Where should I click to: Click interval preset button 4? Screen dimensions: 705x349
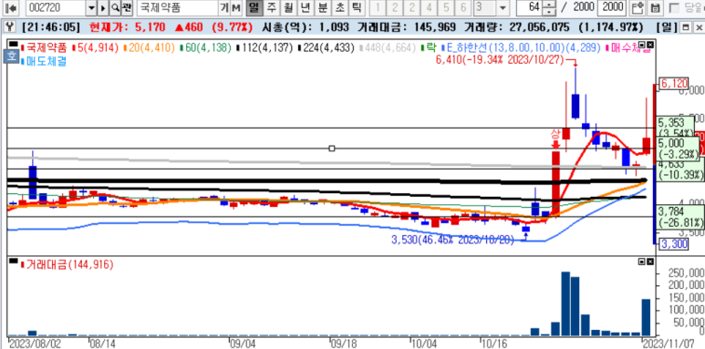(x=429, y=7)
